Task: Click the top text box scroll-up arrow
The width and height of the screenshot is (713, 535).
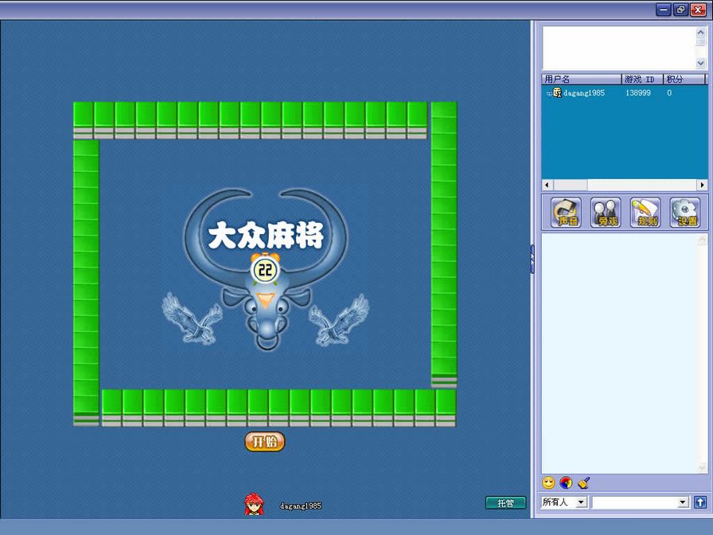Action: pos(701,32)
